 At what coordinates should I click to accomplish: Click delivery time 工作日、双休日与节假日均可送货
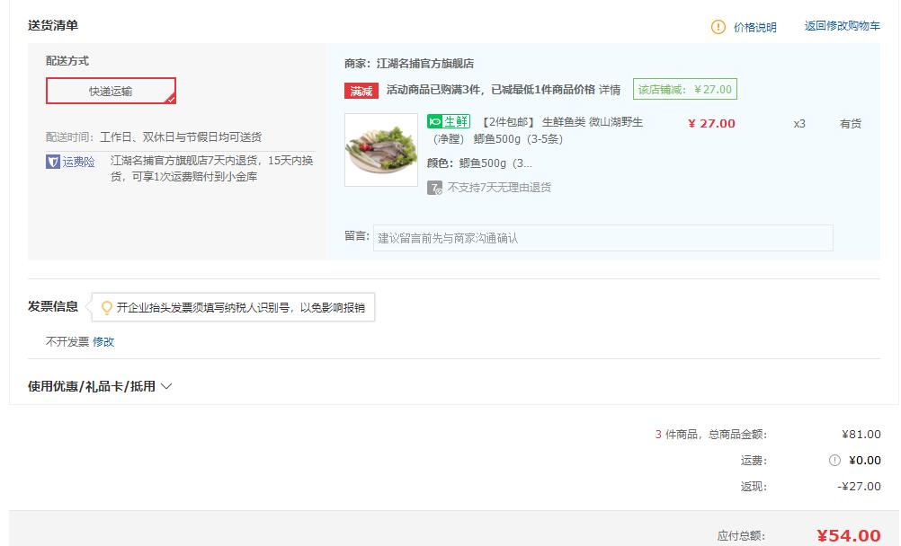tap(181, 137)
